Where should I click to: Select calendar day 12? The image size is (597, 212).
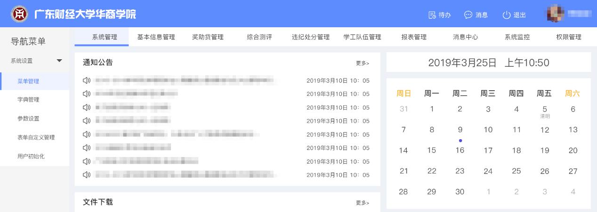pos(545,130)
